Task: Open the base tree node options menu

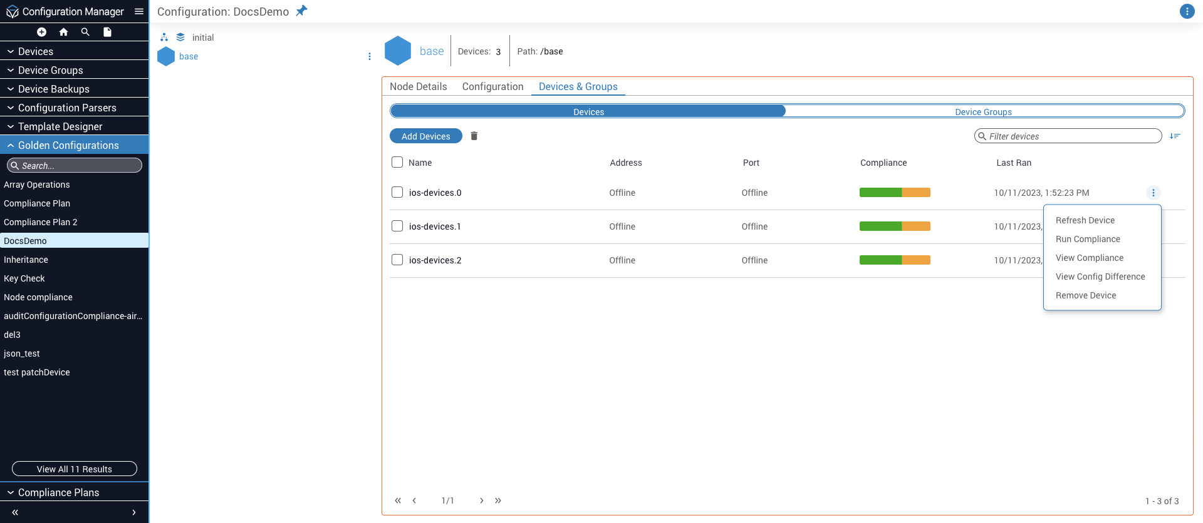Action: coord(370,56)
